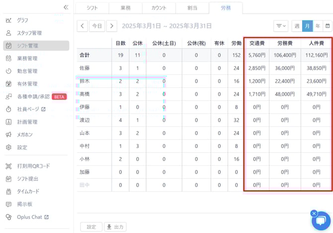
Task: Open メガホン megaphone icon
Action: [8, 135]
